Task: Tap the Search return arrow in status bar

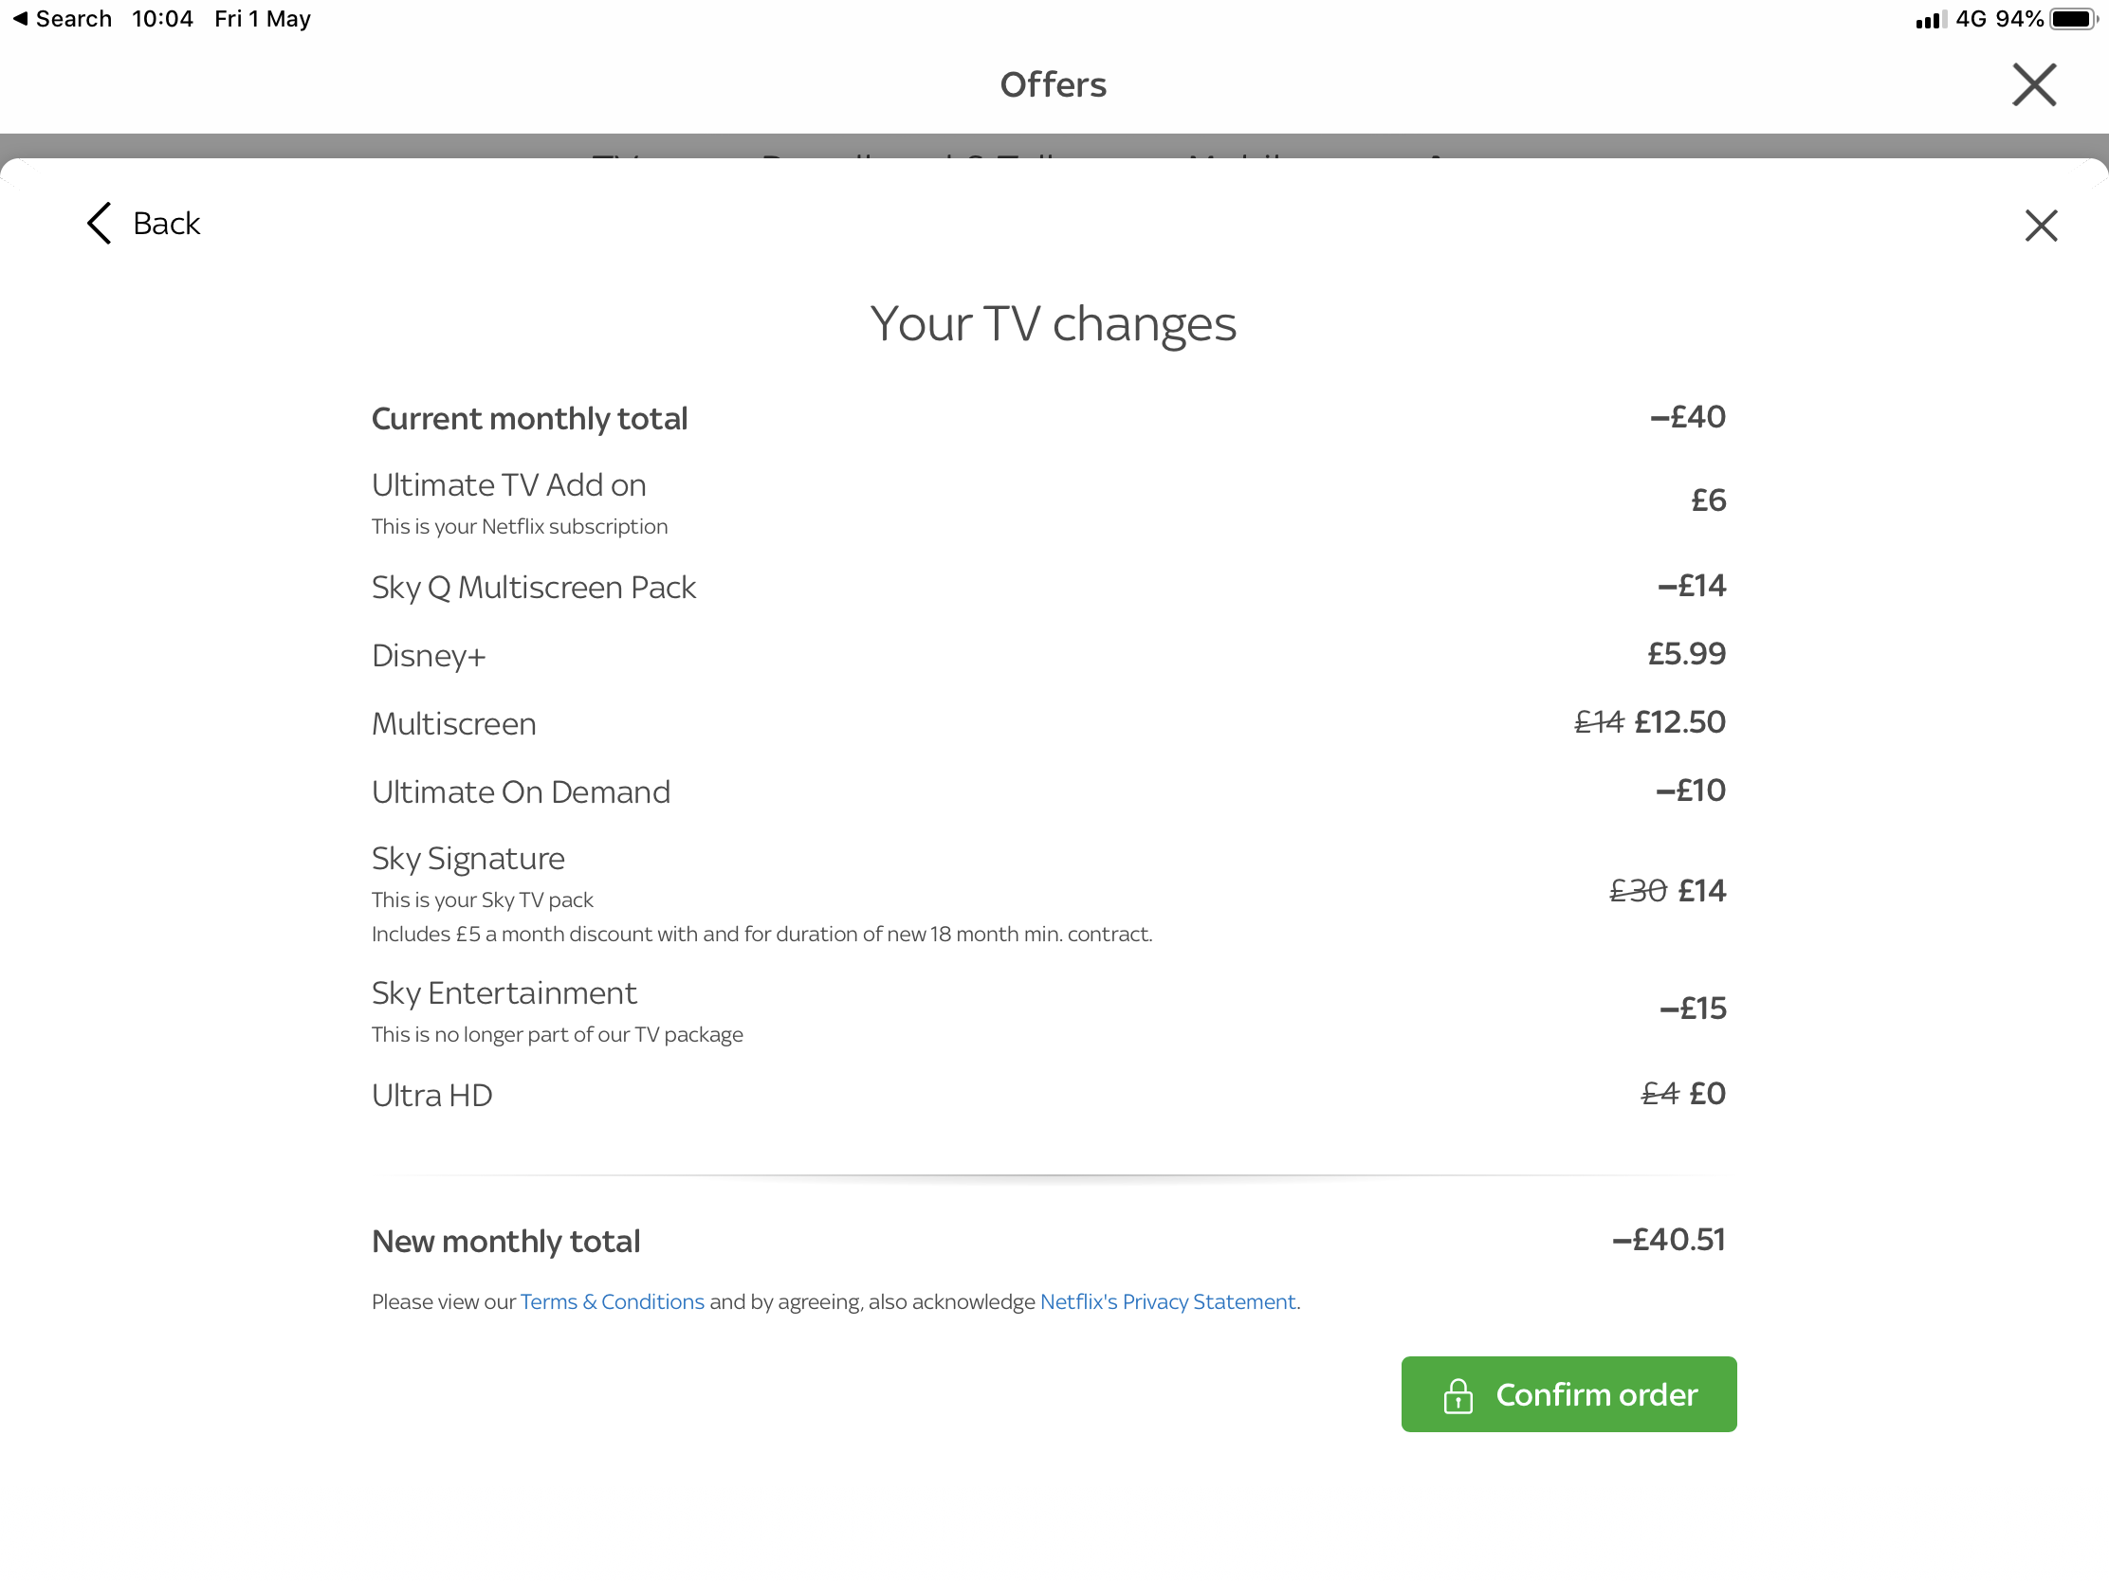Action: point(20,18)
